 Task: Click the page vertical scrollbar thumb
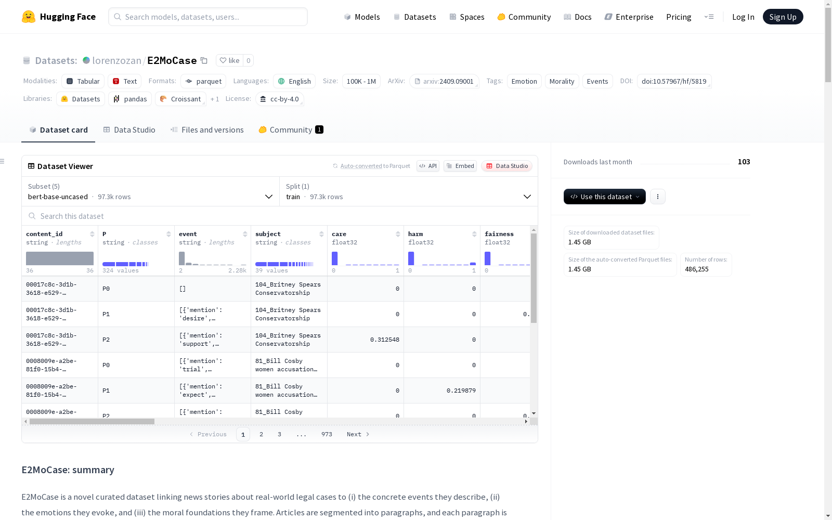point(828,44)
